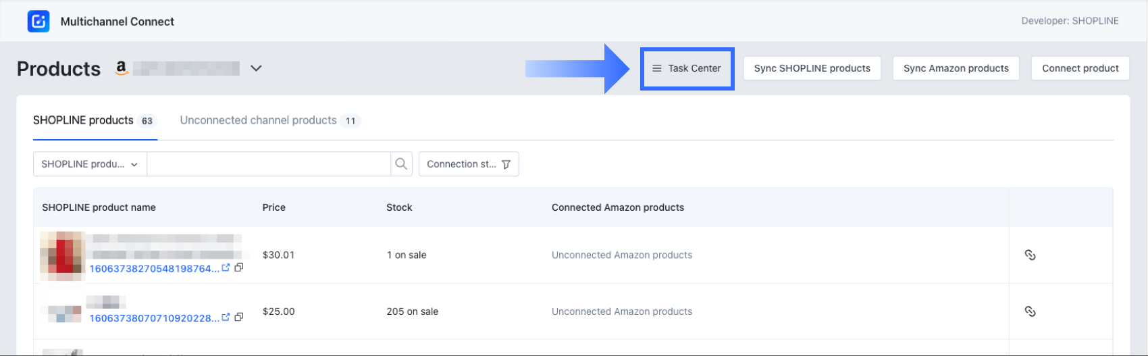Click Sync Amazon products button

pos(956,68)
